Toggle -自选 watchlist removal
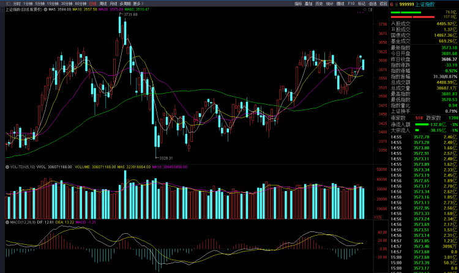The width and height of the screenshot is (459, 273). pos(372,4)
